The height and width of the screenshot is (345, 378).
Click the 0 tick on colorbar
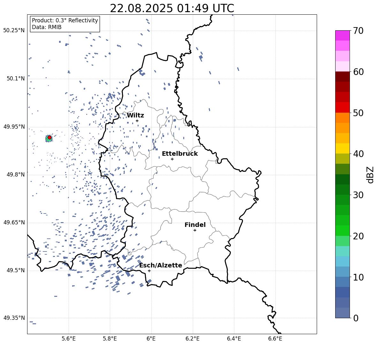tap(356, 318)
